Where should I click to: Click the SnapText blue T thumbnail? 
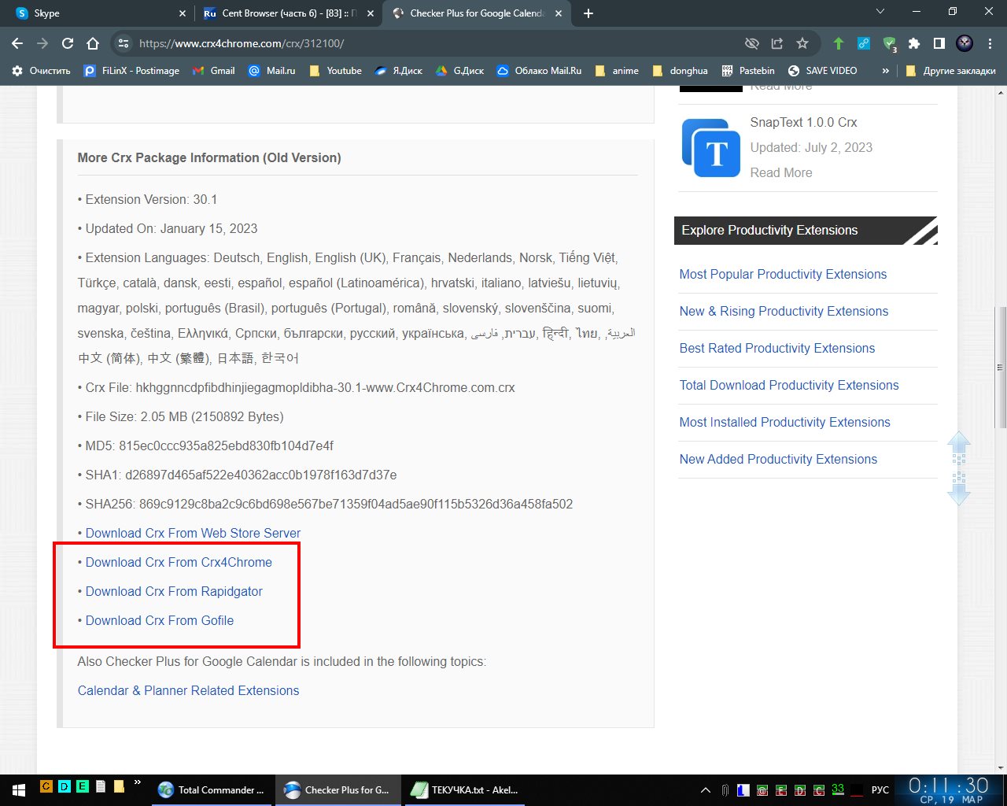click(711, 147)
